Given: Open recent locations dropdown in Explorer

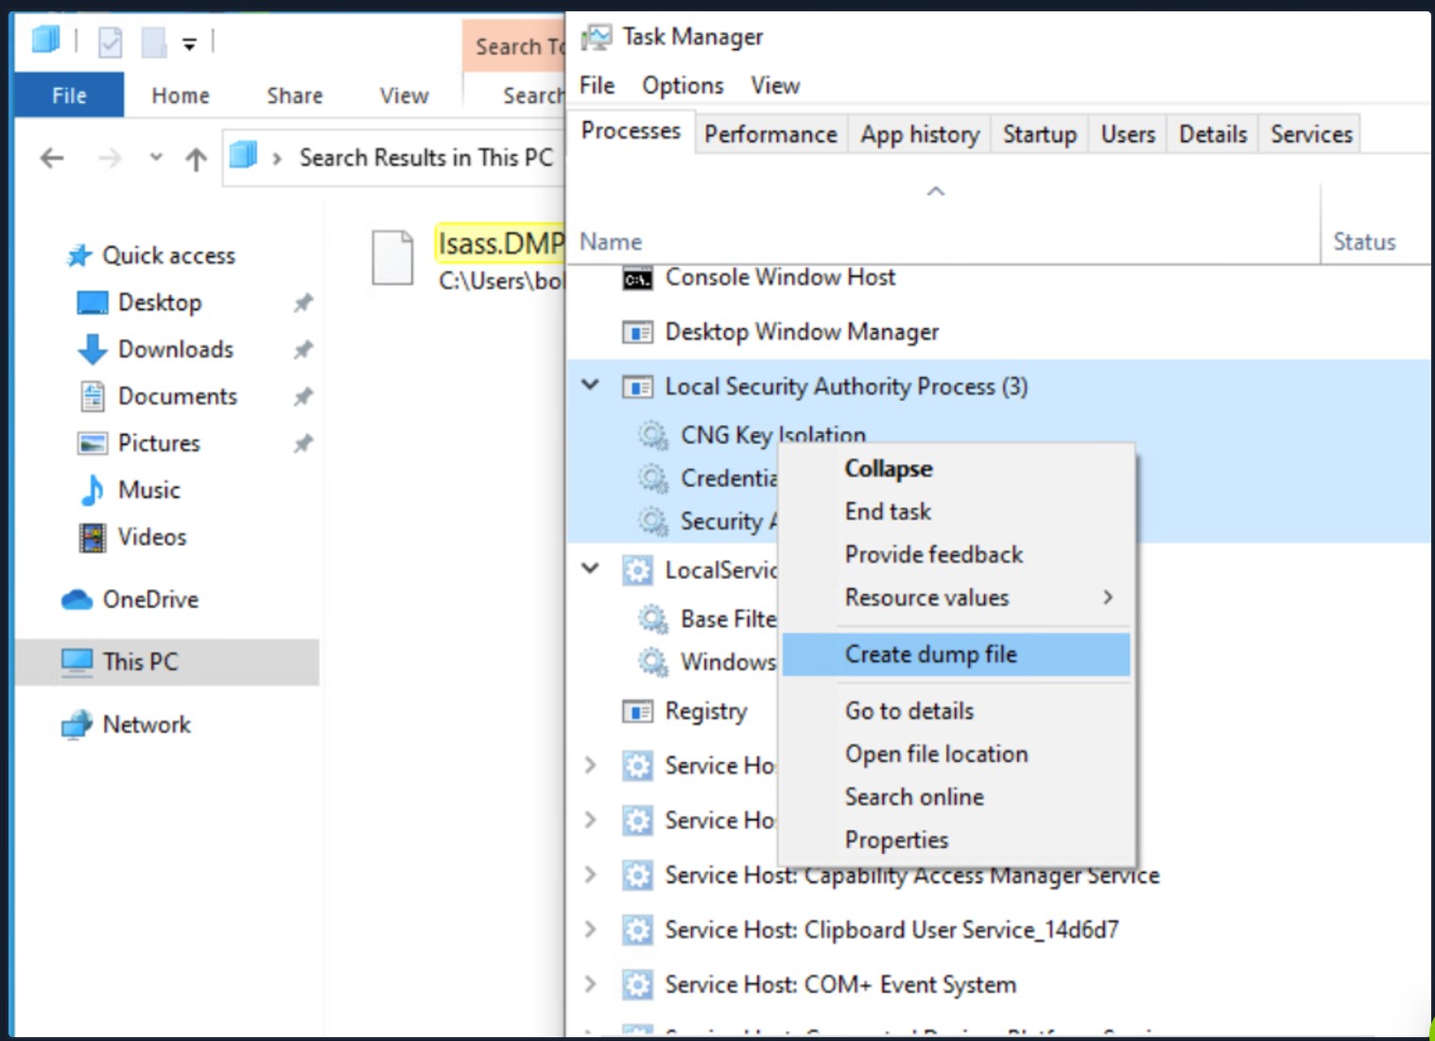Looking at the screenshot, I should [x=156, y=158].
